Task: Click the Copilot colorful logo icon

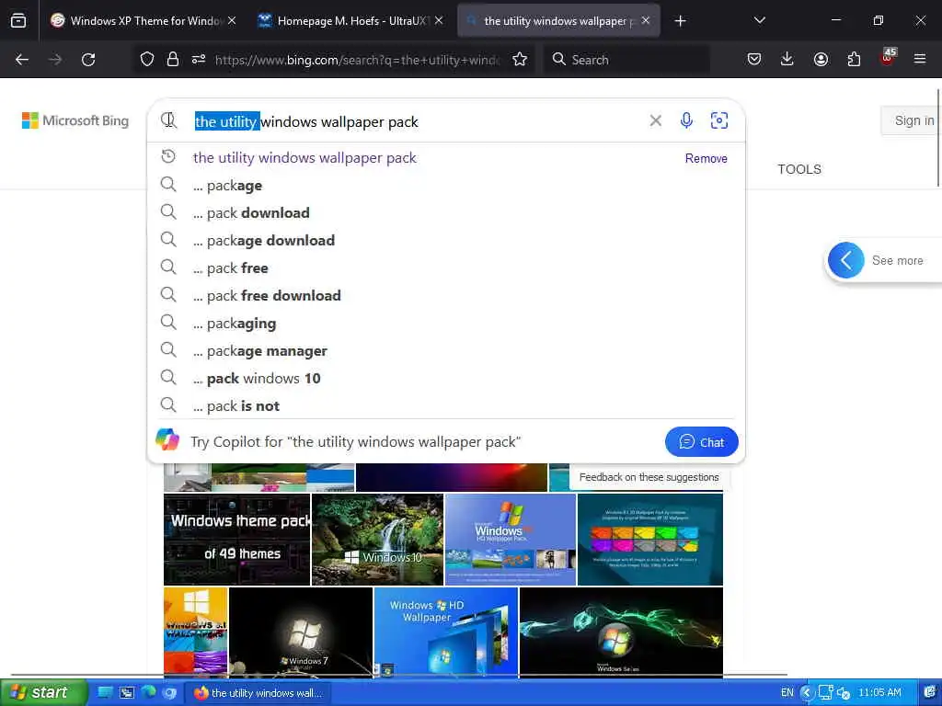Action: 167,439
